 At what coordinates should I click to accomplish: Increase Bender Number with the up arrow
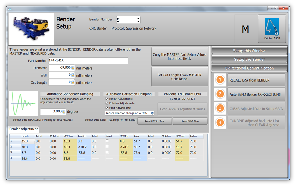pos(138,18)
